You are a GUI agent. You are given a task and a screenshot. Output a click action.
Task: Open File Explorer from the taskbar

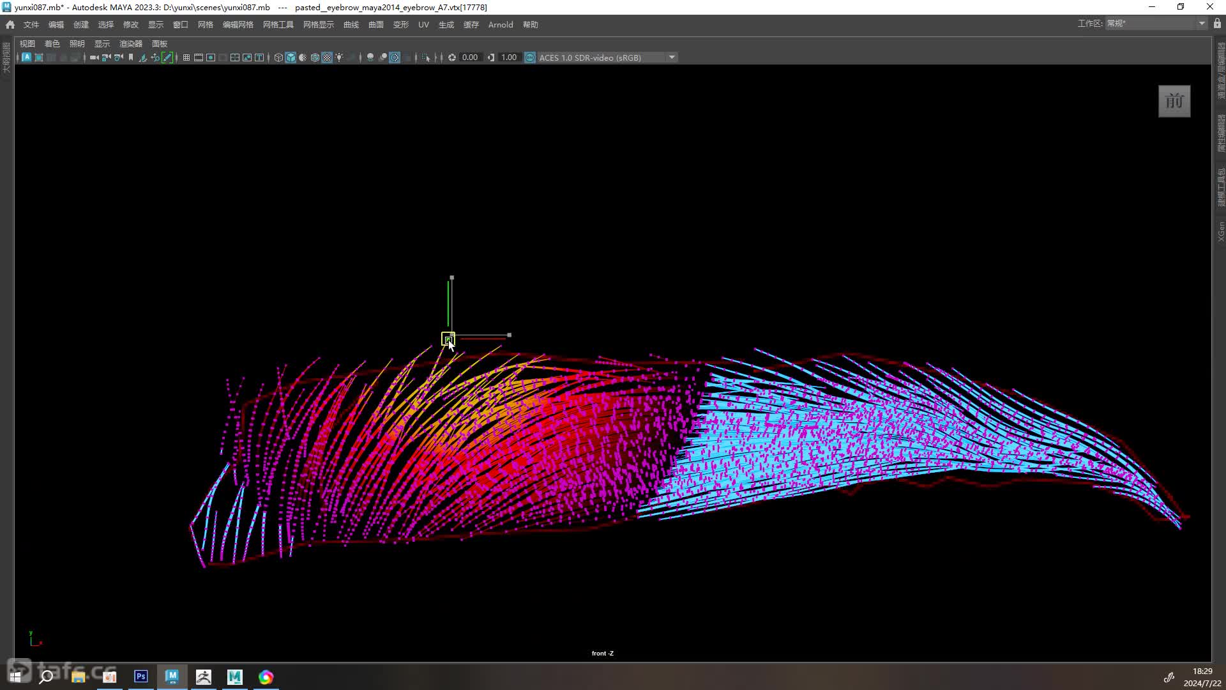click(x=79, y=677)
